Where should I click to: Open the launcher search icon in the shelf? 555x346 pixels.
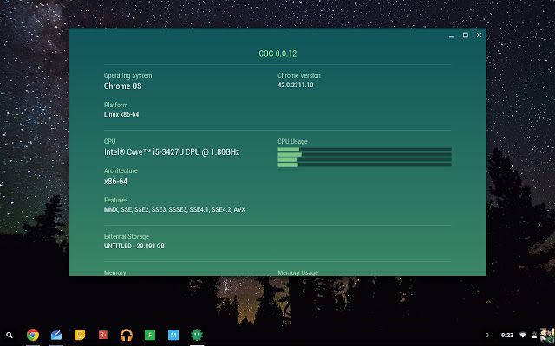[x=10, y=335]
